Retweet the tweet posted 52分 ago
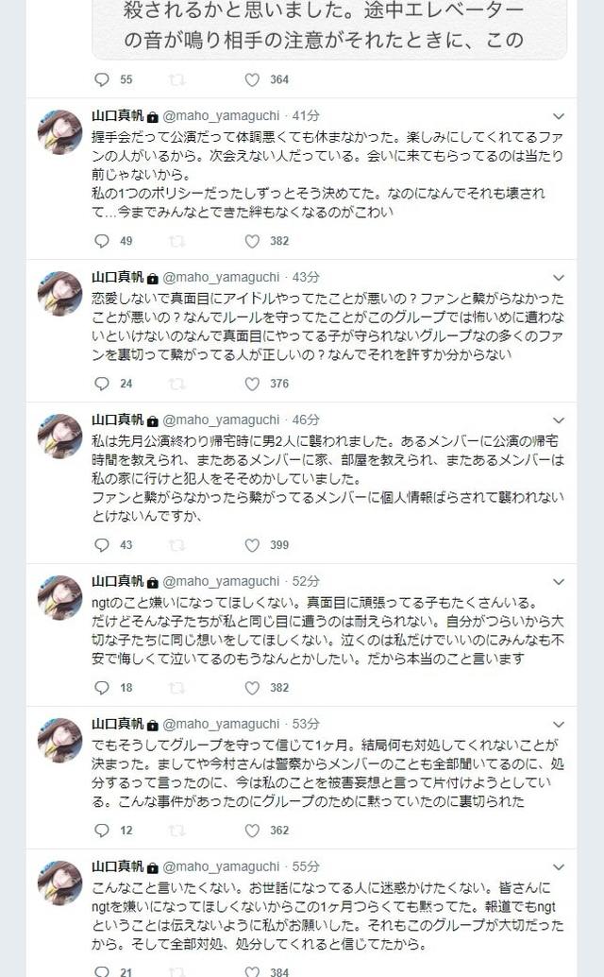The image size is (604, 977). 177,688
